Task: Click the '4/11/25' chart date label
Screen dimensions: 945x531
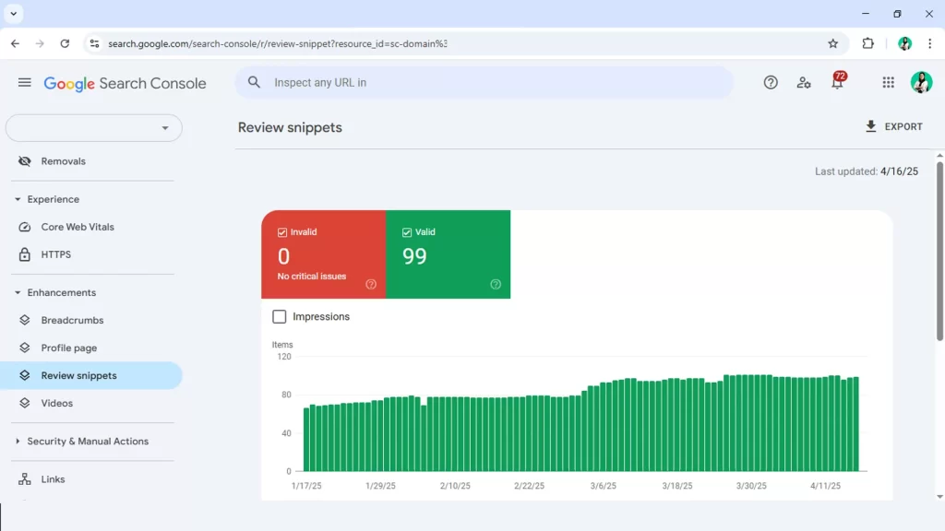Action: click(825, 486)
